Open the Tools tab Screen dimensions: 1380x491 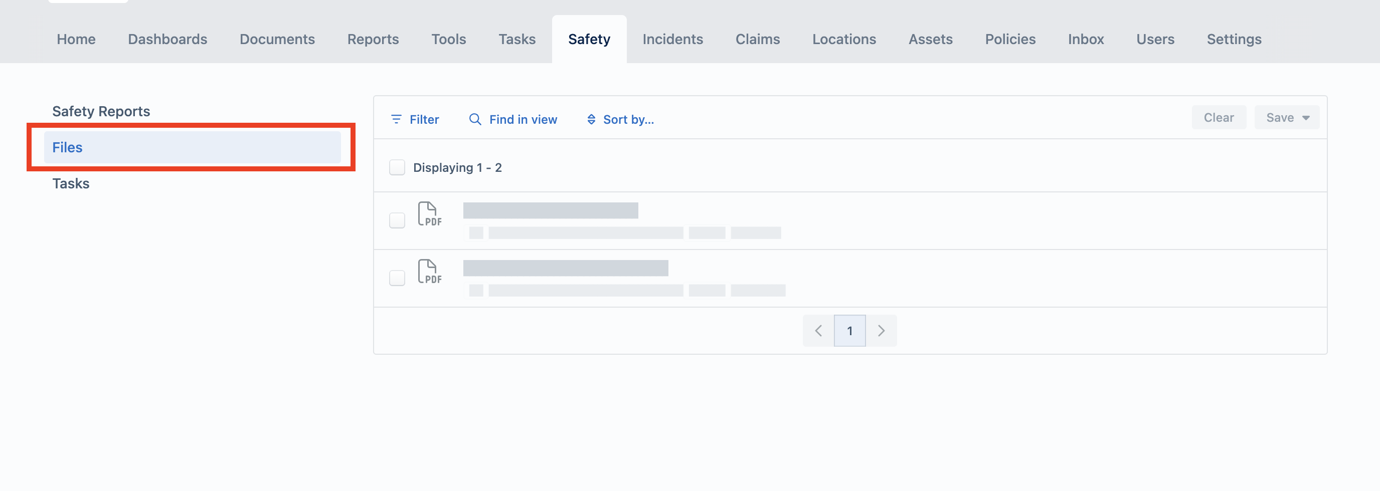(x=448, y=39)
